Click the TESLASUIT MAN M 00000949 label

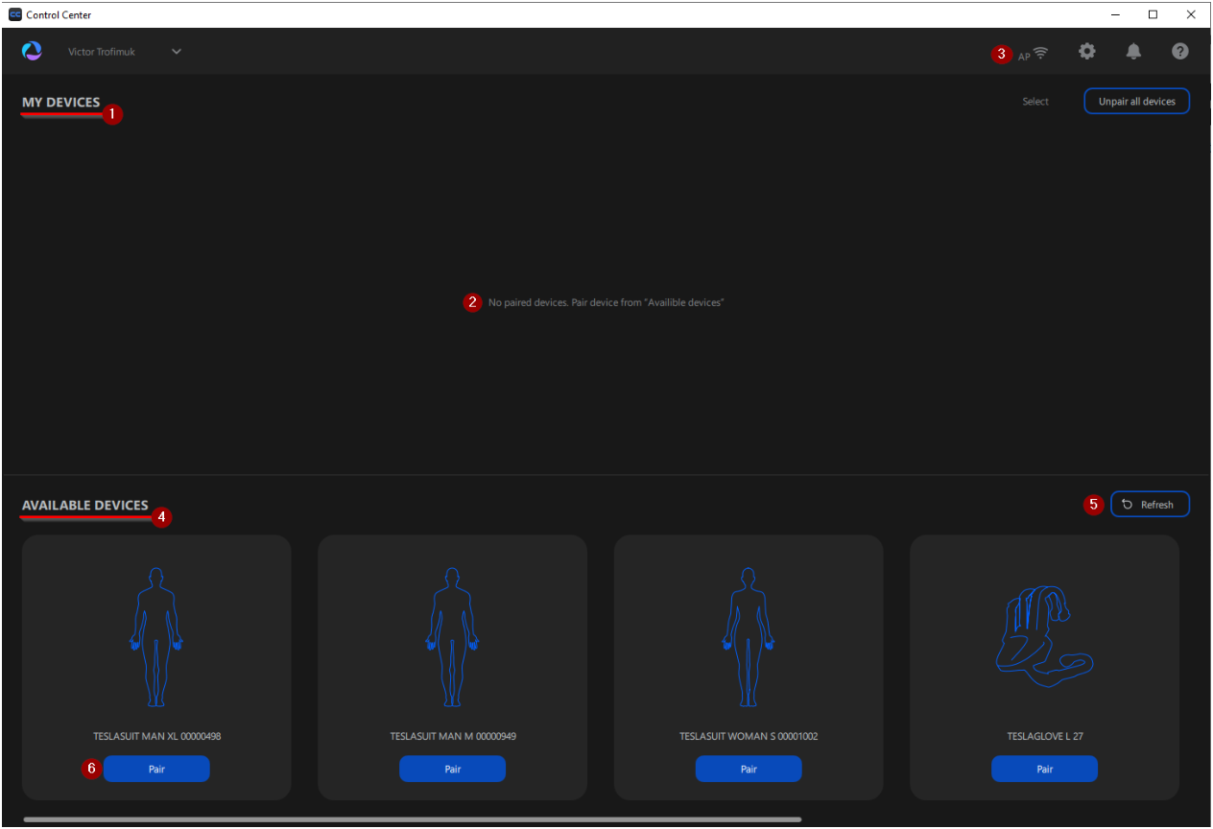[453, 737]
